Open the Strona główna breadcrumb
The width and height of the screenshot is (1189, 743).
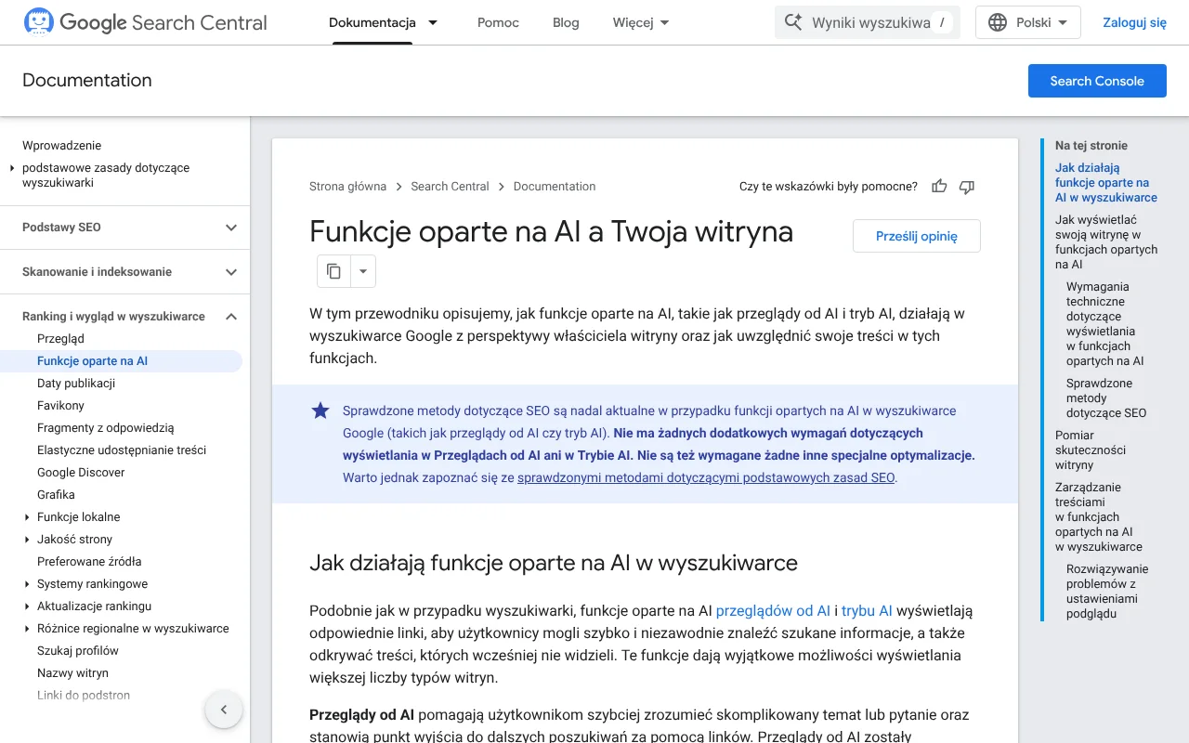[347, 187]
